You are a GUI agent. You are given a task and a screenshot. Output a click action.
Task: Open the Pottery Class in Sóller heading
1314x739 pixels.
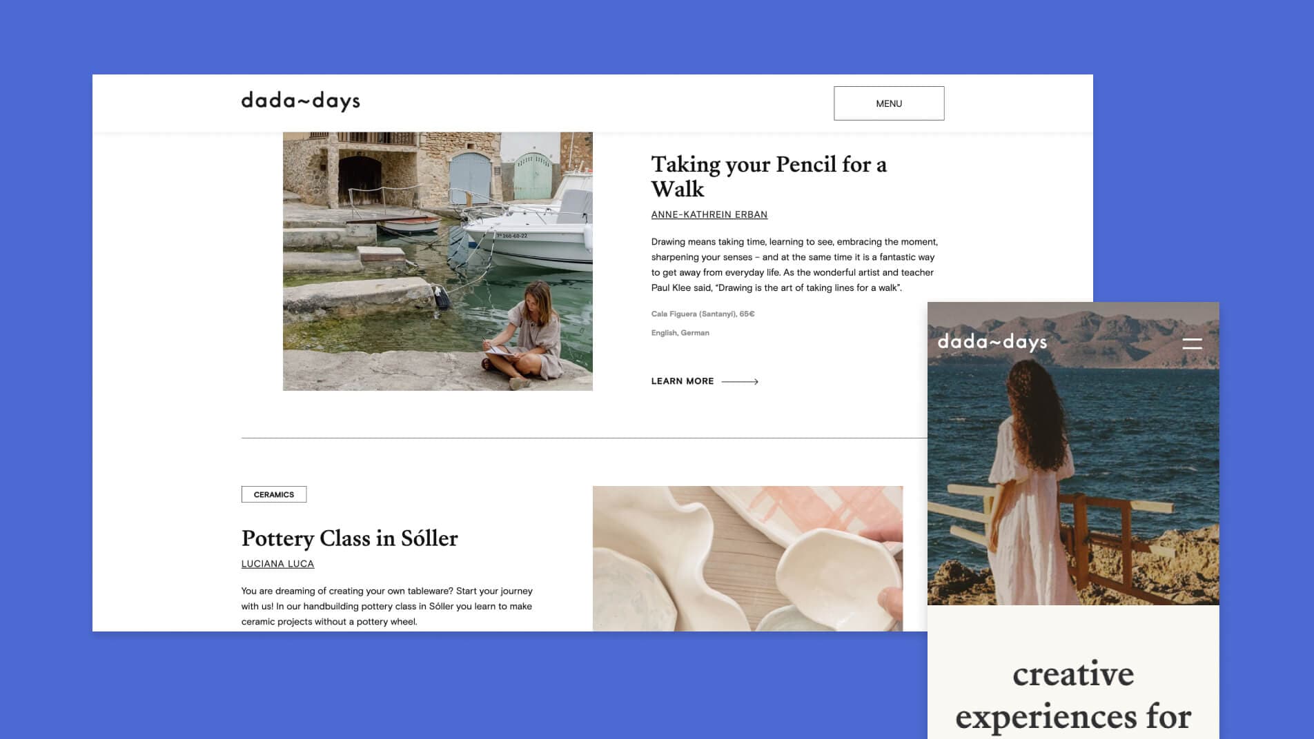[x=349, y=538]
